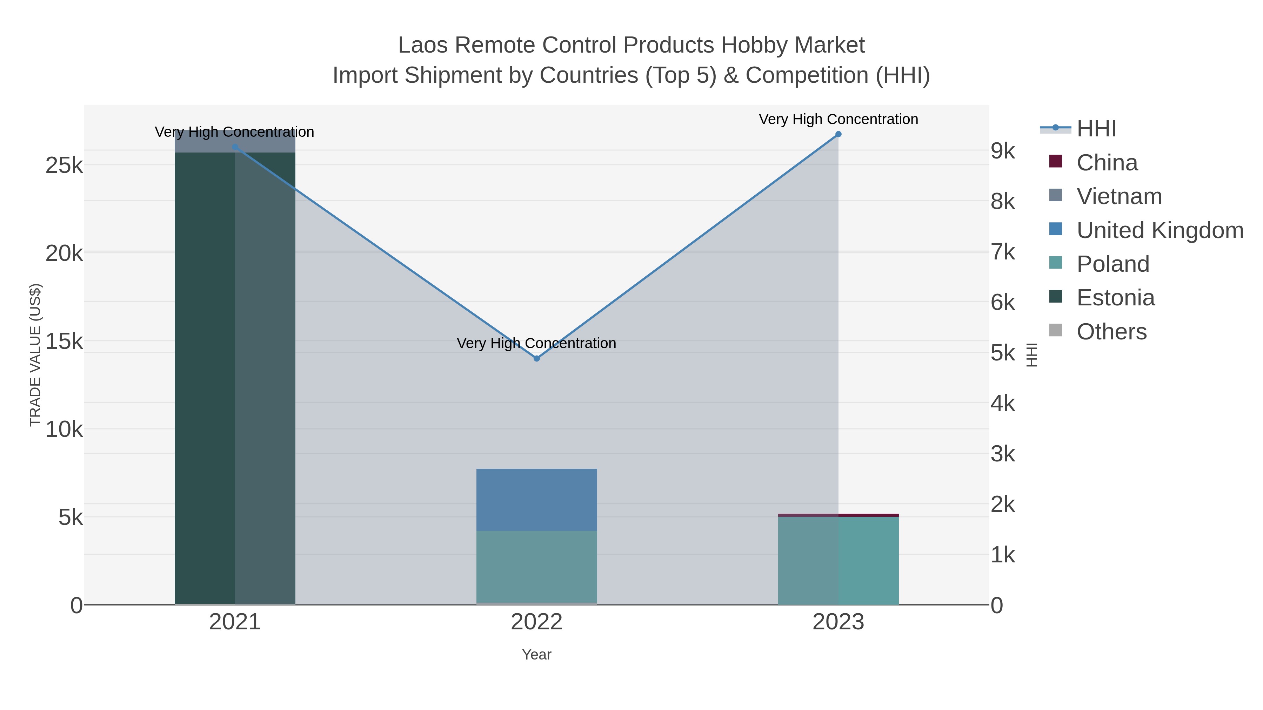Image resolution: width=1263 pixels, height=710 pixels.
Task: Click the Vietnam gray-blue legend swatch
Action: (1056, 196)
